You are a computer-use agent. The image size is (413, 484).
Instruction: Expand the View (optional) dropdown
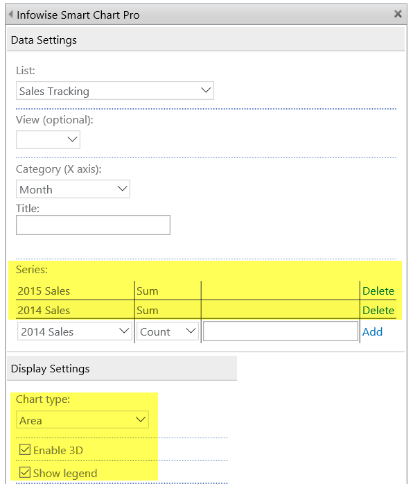pyautogui.click(x=48, y=139)
